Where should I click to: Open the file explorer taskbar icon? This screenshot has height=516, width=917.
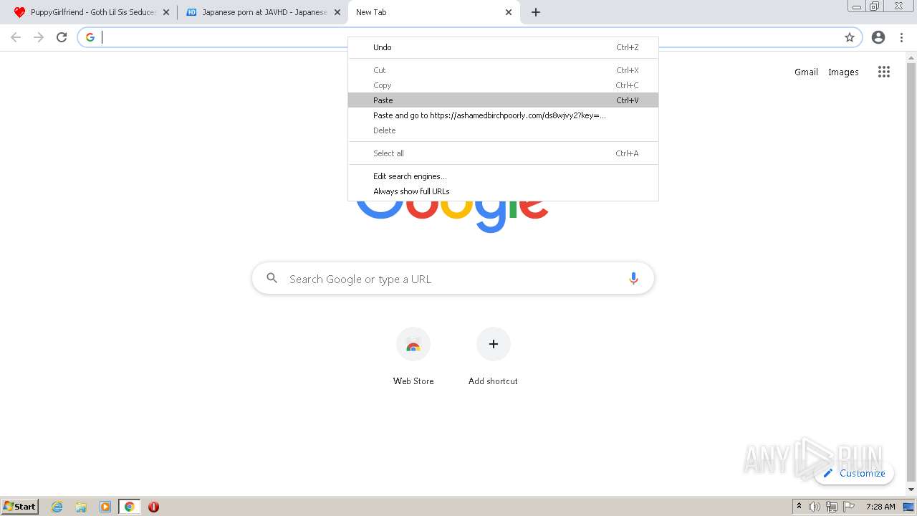[x=81, y=507]
